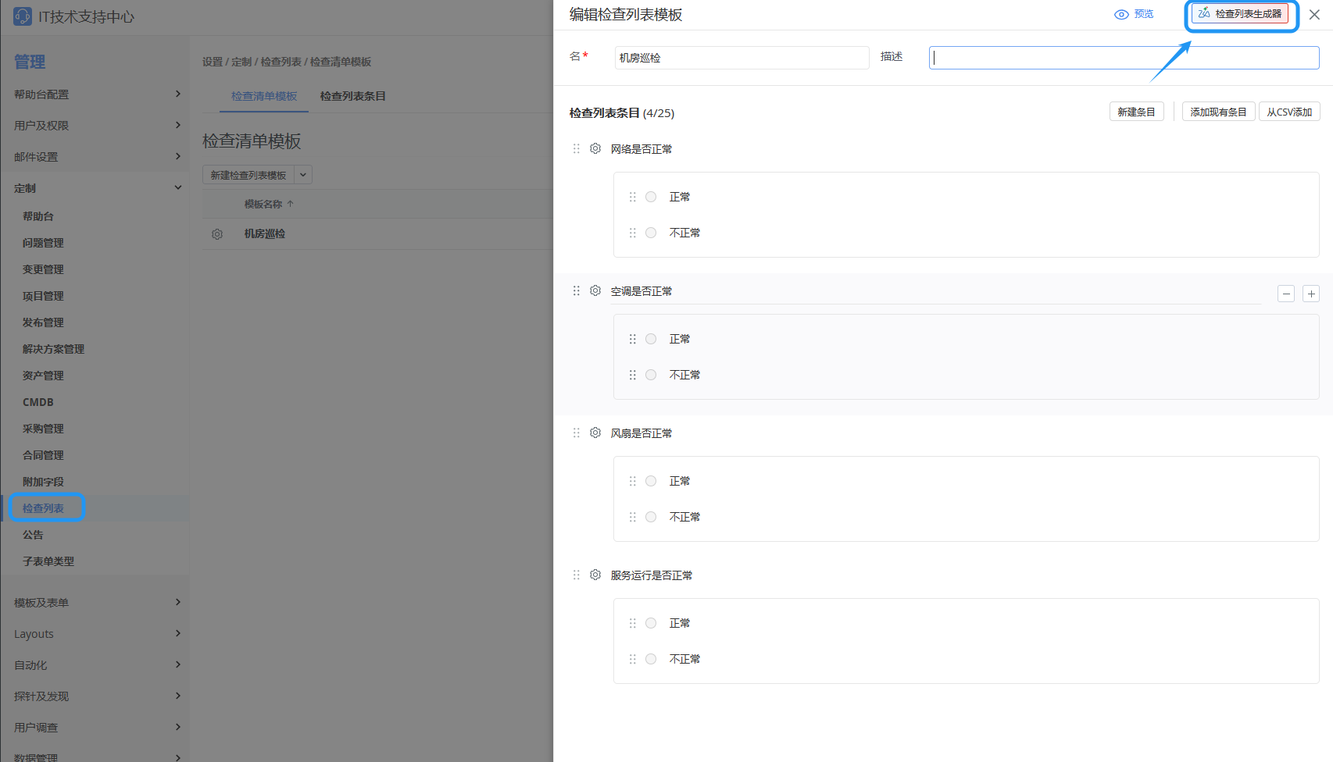Select 不正常 radio under 空调是否正常
Image resolution: width=1333 pixels, height=762 pixels.
(651, 375)
